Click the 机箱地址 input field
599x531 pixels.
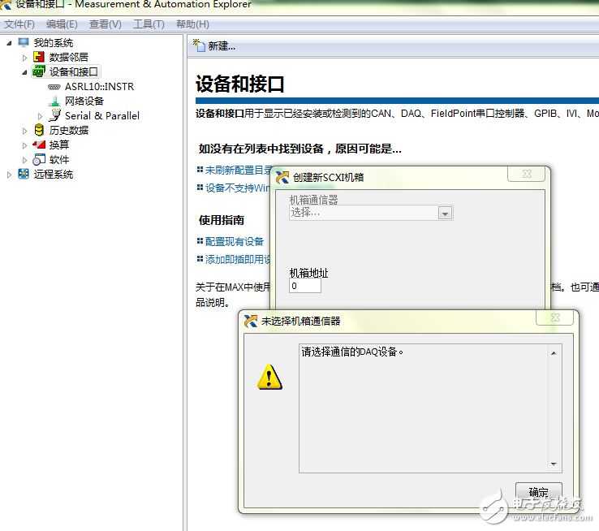(305, 286)
